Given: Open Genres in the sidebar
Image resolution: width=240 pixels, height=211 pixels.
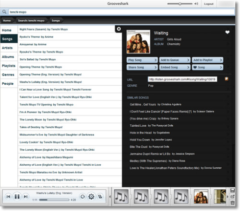Looking at the screenshot, I should click(8, 75).
